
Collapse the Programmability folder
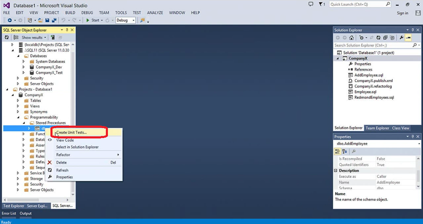click(18, 117)
